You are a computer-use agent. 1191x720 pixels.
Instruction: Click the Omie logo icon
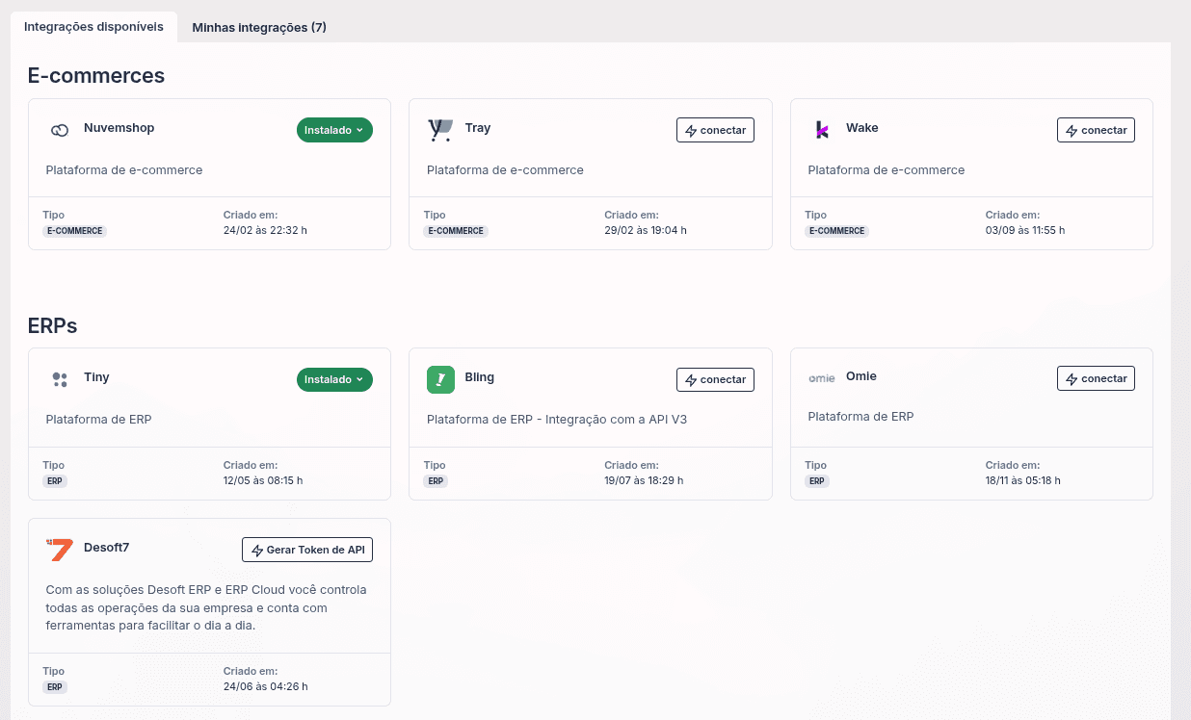pos(822,377)
